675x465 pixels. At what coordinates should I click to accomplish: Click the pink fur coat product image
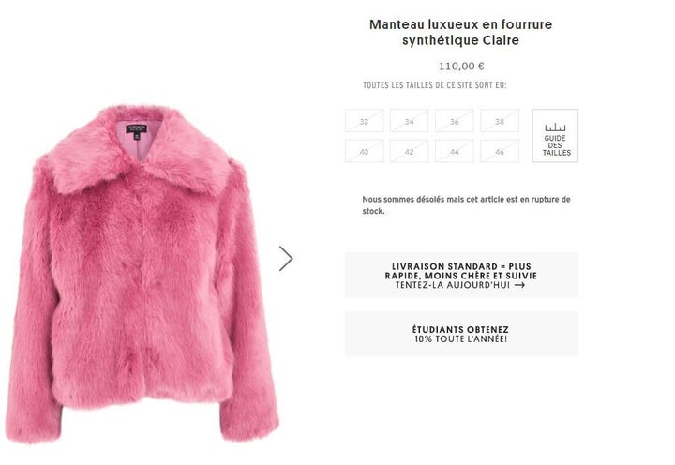[x=142, y=275]
